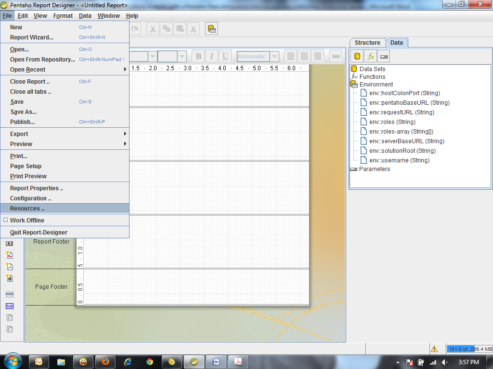Click the memory usage bar
Viewport: 493px width, 369px height.
coord(469,349)
